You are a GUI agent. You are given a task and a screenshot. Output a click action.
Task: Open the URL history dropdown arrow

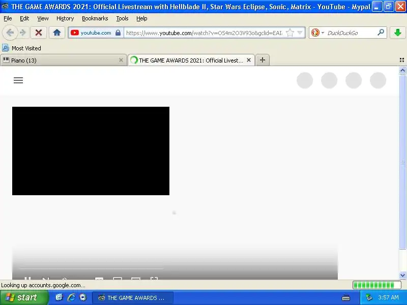(300, 33)
